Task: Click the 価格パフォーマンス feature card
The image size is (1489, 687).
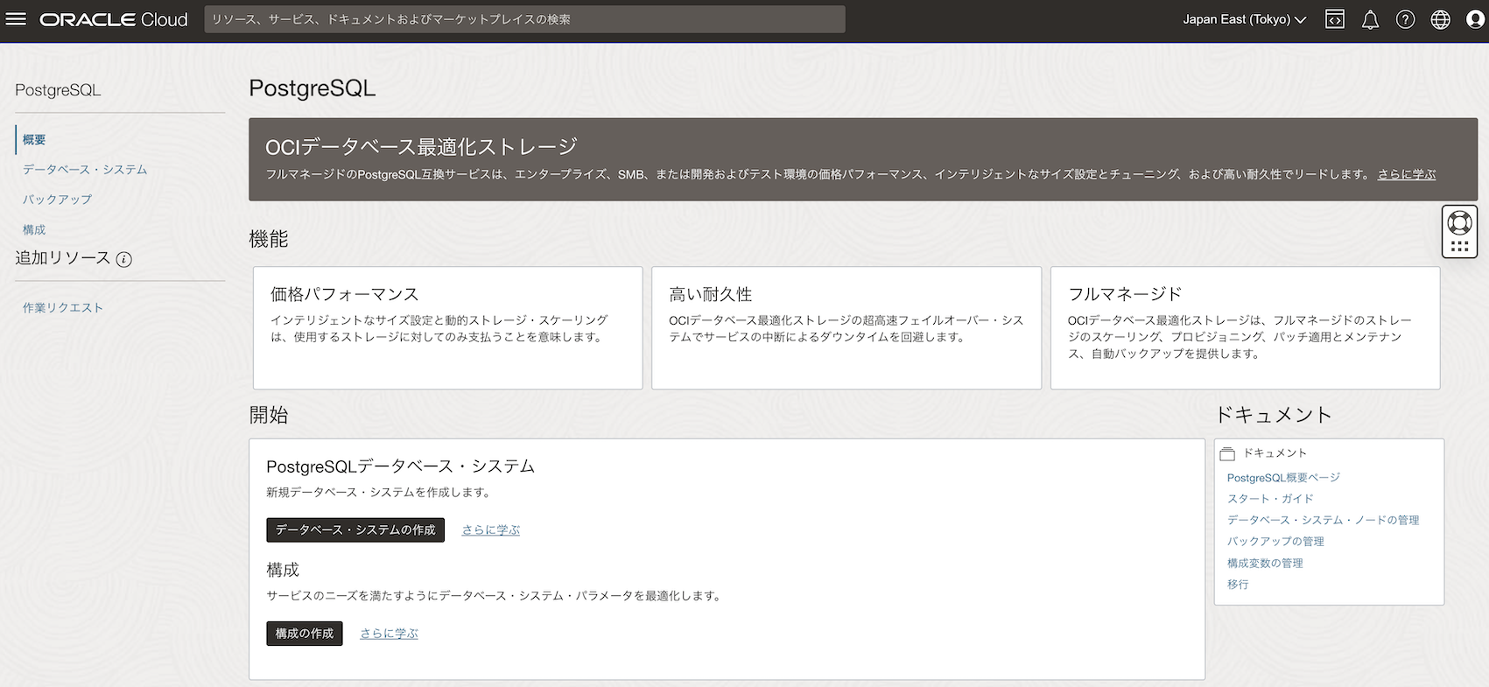Action: (447, 328)
